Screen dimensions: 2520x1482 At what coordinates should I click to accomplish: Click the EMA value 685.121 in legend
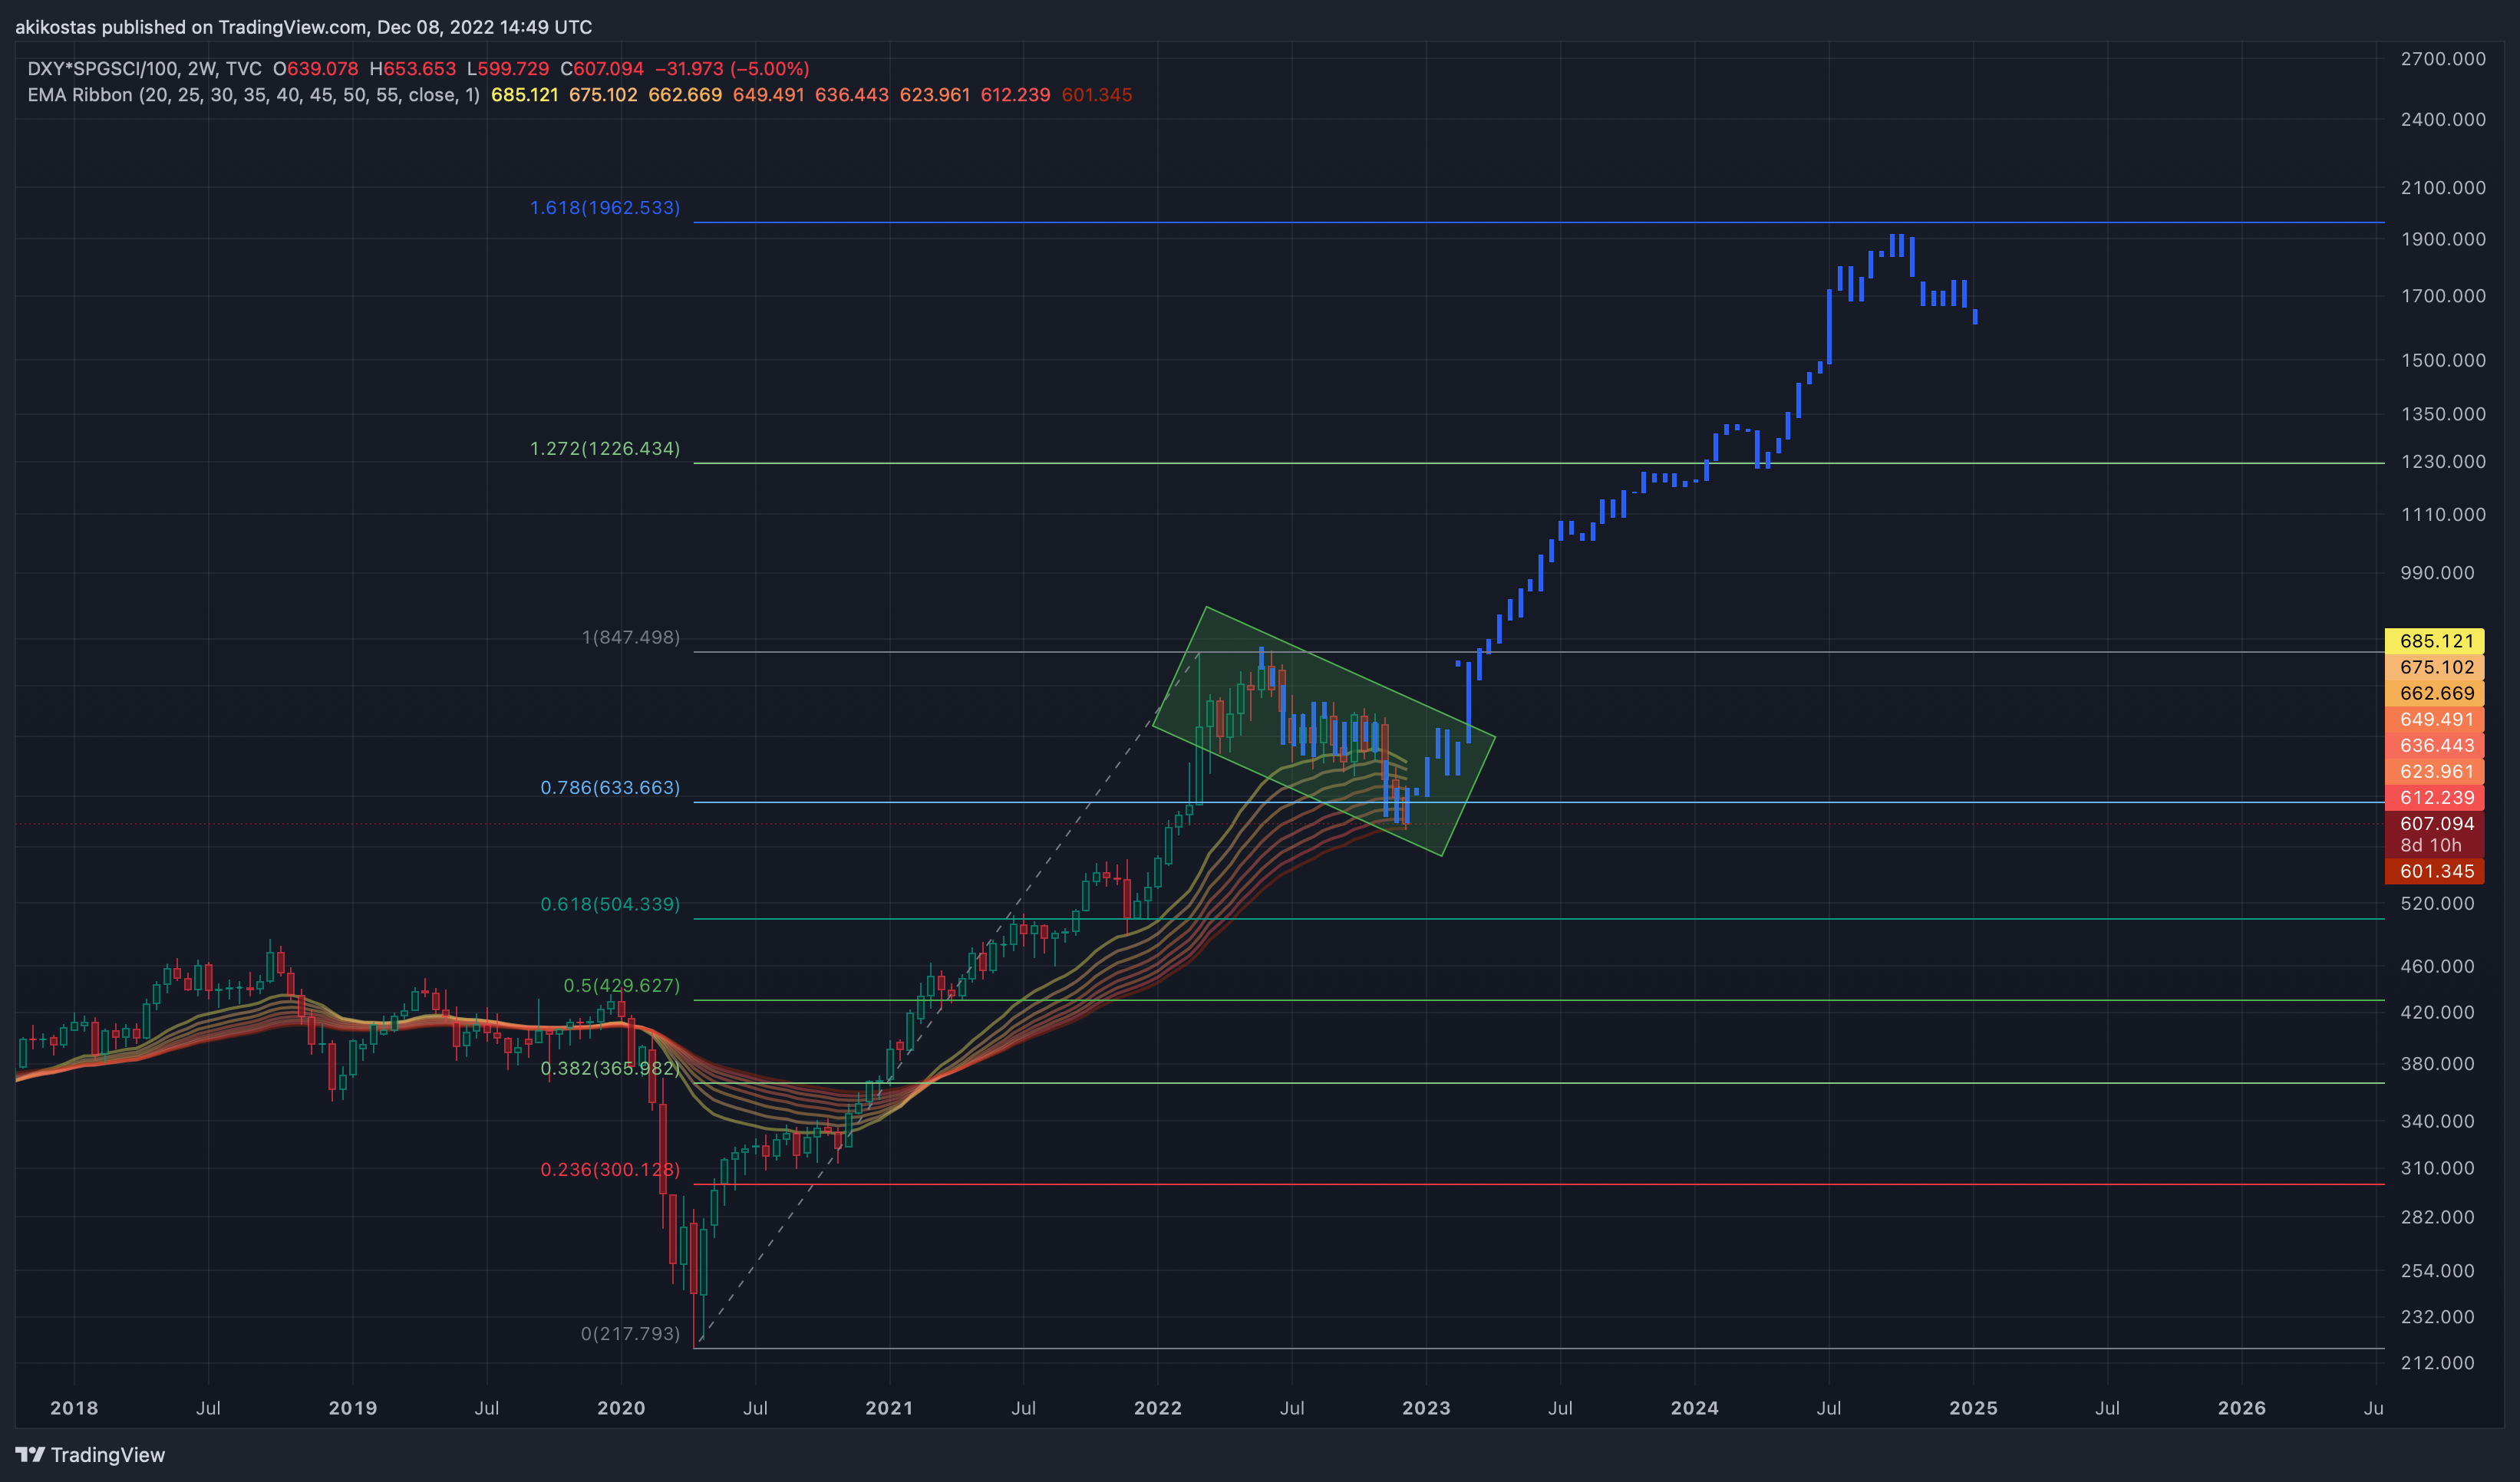point(524,95)
